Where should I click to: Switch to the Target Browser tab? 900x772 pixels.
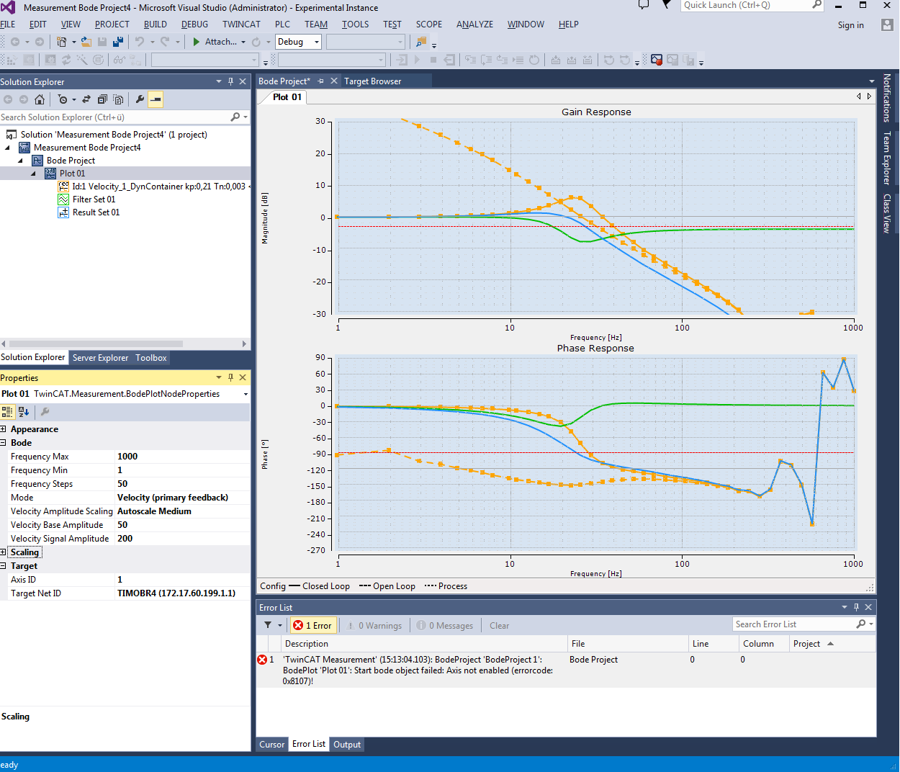pos(372,81)
